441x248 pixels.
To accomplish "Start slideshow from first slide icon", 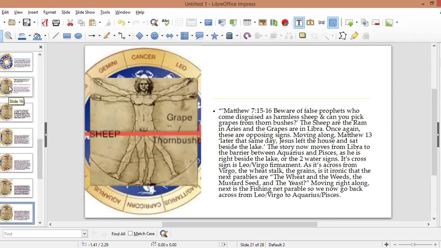I will coord(222,23).
